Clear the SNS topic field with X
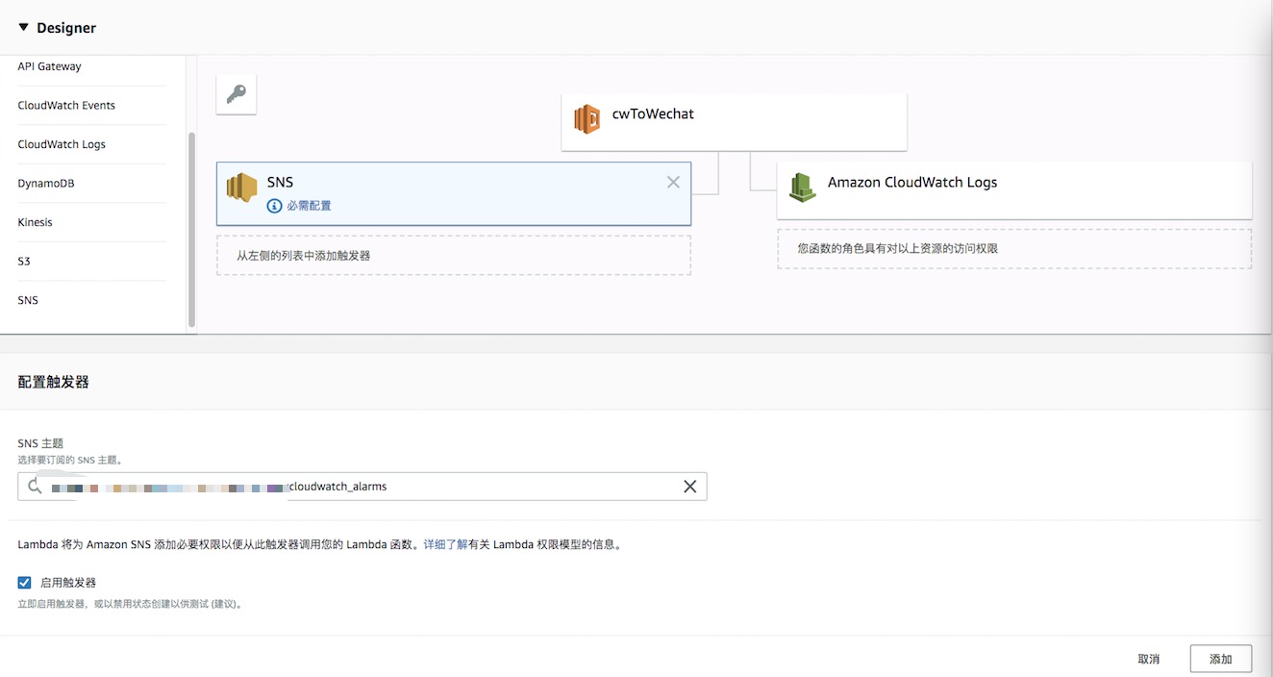1273x677 pixels. click(689, 487)
